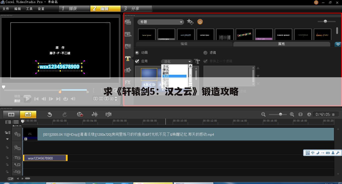This screenshot has height=184, width=342.
Task: Open the Media library panel icon
Action: pos(128,22)
